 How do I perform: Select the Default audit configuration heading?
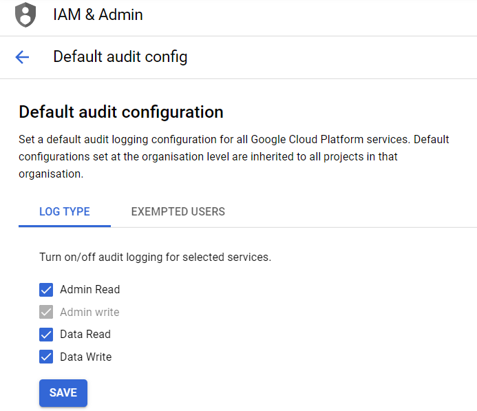(x=120, y=112)
